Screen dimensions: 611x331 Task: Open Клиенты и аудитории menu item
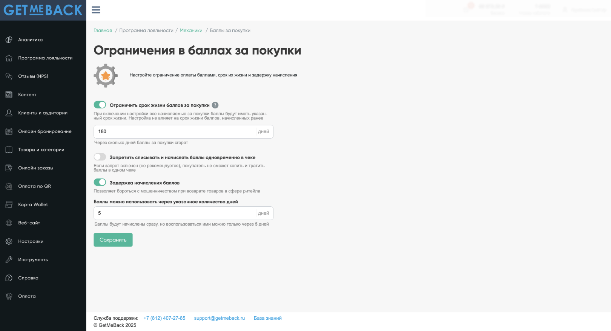click(x=43, y=113)
